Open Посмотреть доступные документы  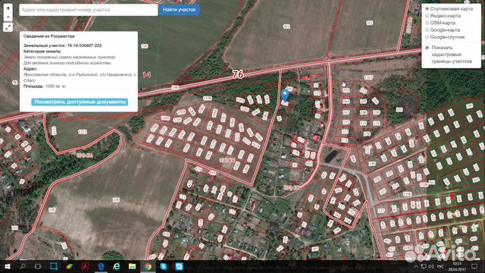(x=80, y=102)
